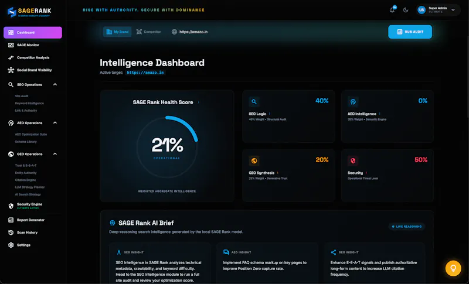Click info icon beside GEO Synthesis
The height and width of the screenshot is (284, 469).
coord(278,173)
